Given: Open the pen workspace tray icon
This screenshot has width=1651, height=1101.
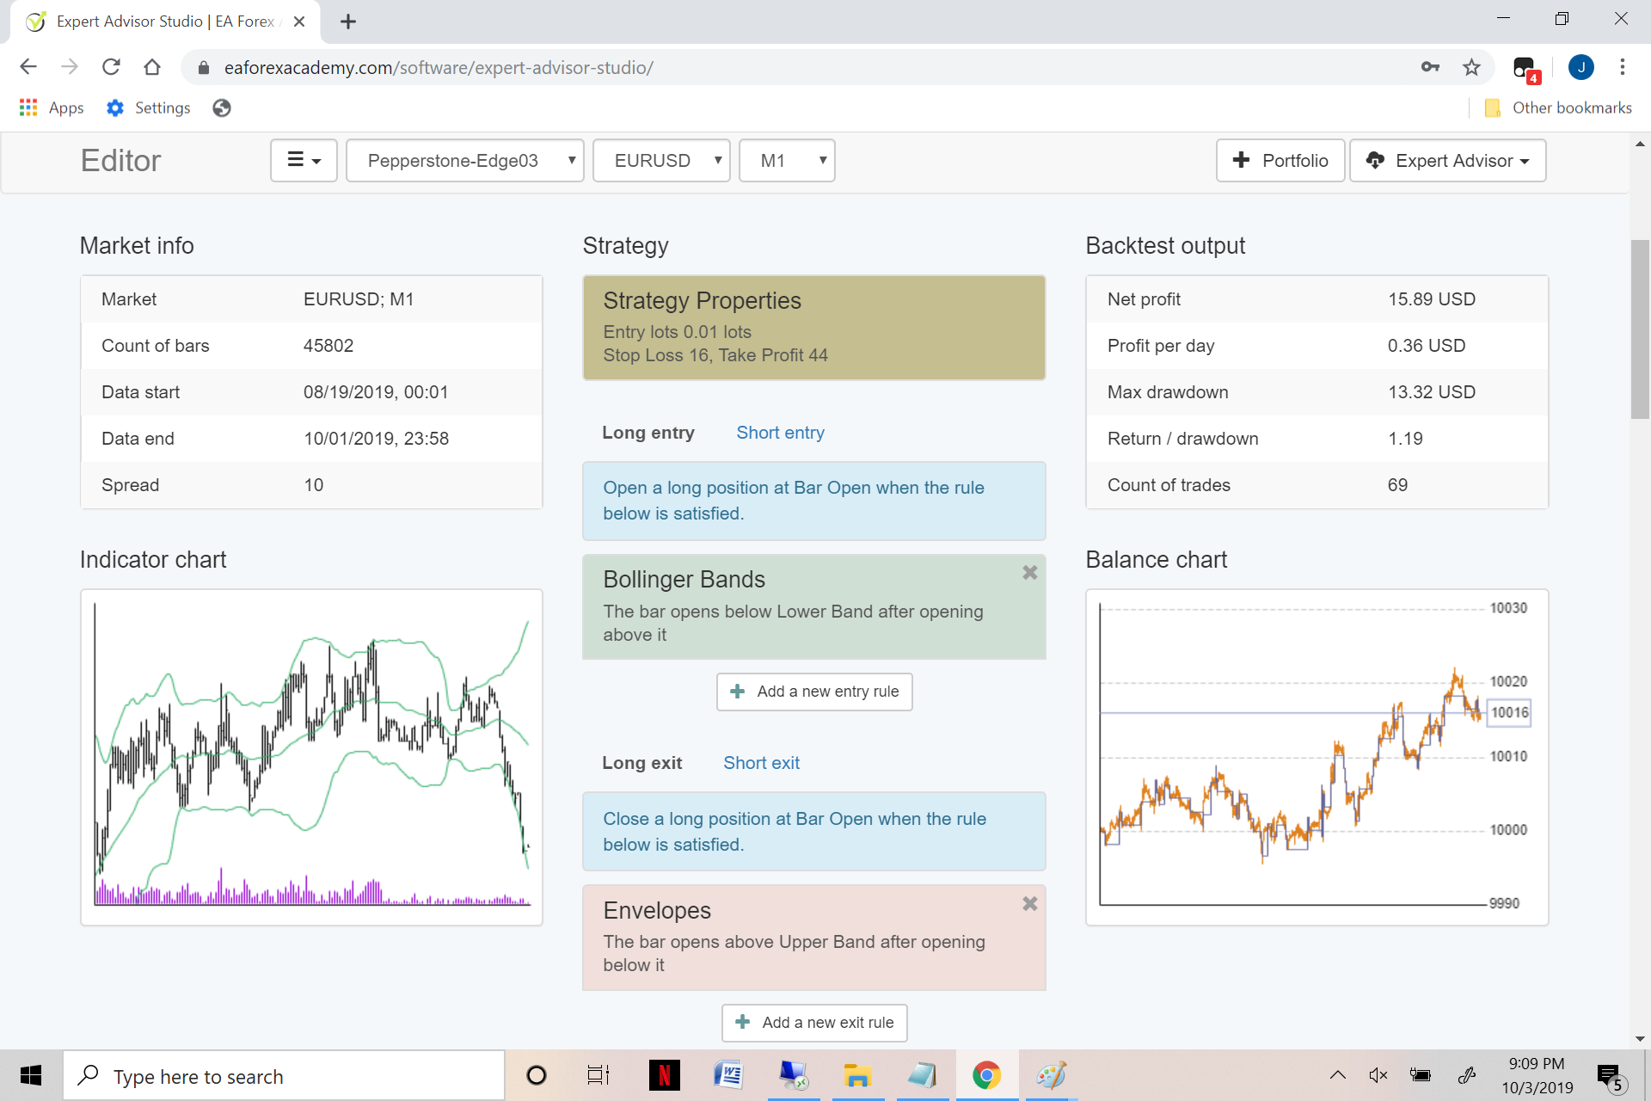Looking at the screenshot, I should (1467, 1075).
